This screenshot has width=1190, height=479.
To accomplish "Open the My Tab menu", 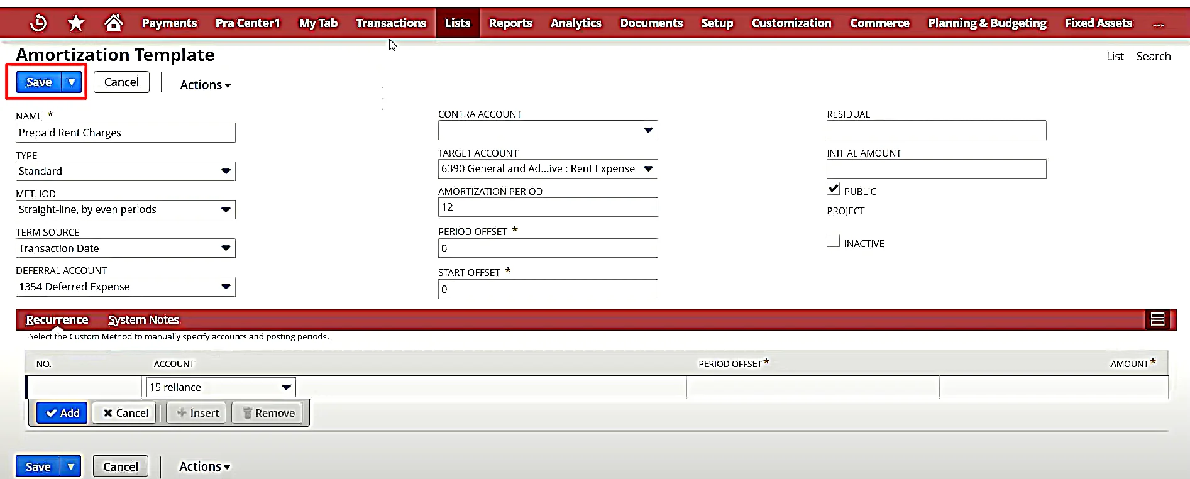I will tap(318, 23).
